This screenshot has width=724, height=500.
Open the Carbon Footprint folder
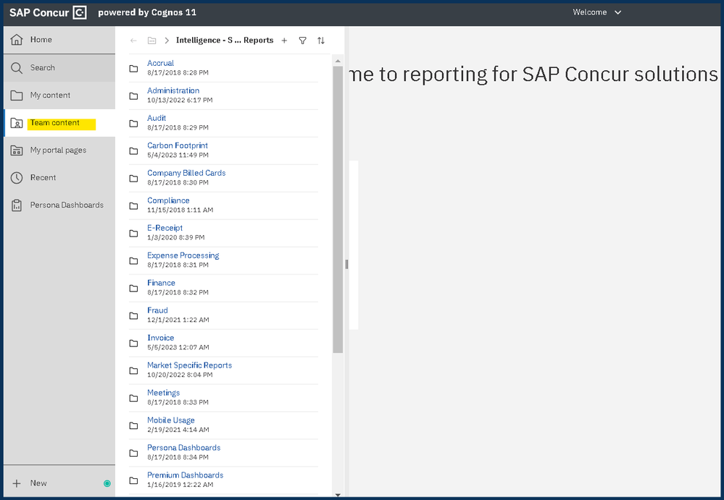tap(178, 145)
